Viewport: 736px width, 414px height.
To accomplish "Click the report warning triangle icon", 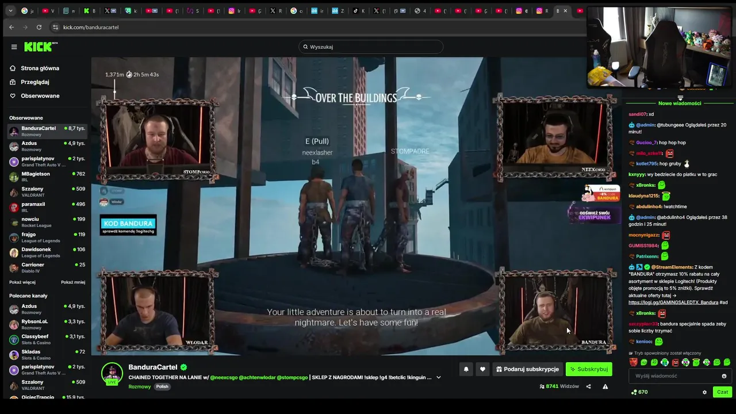I will [605, 386].
